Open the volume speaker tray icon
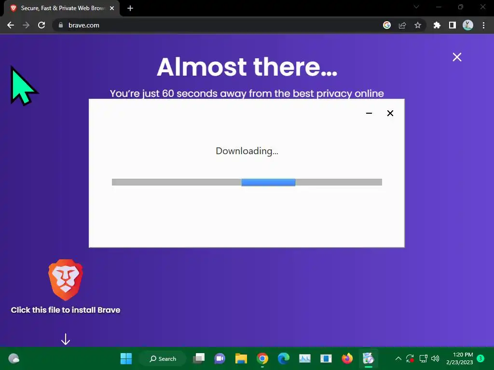Image resolution: width=494 pixels, height=370 pixels. [x=435, y=358]
